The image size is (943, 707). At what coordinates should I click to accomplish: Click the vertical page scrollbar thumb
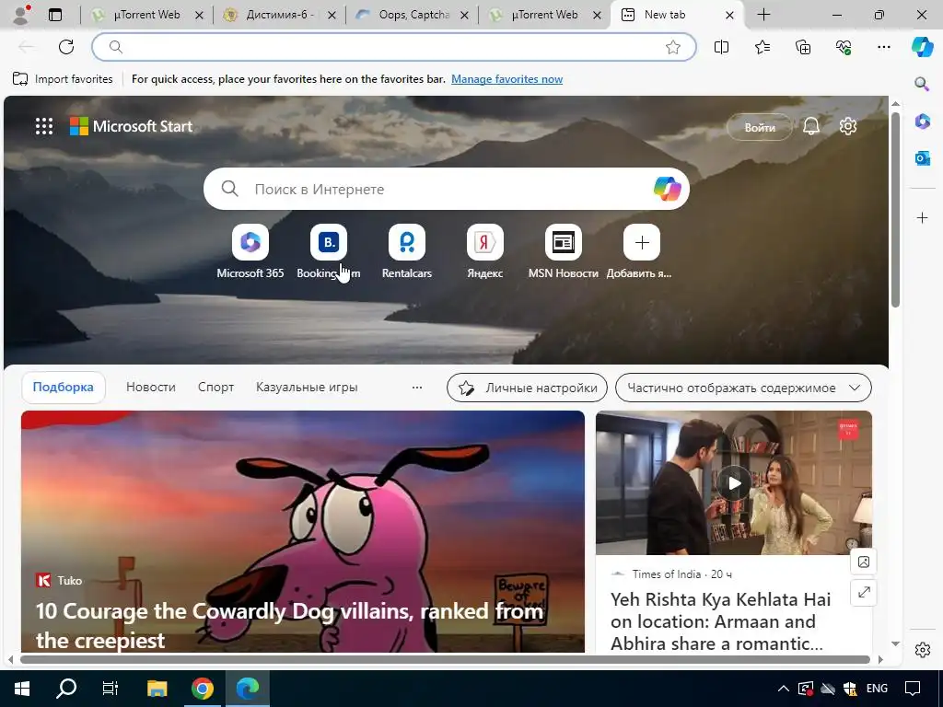click(895, 210)
